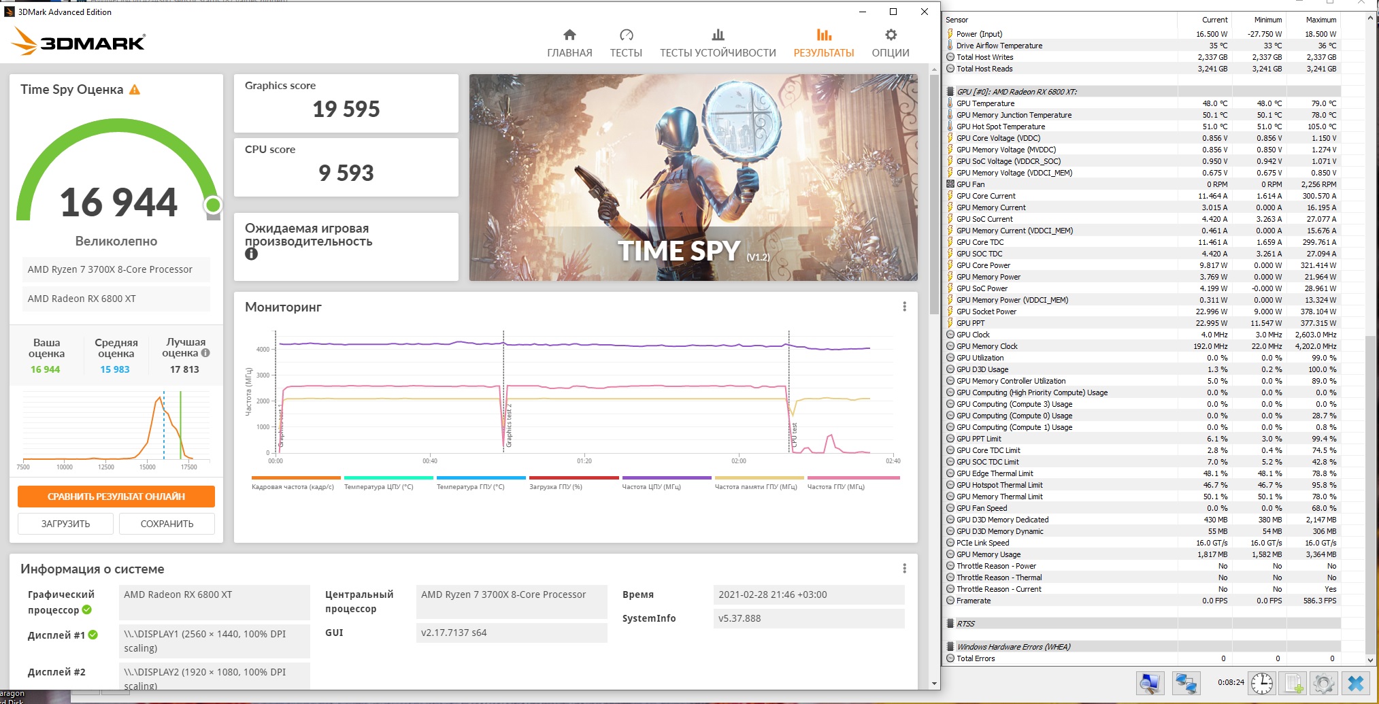Click the Загрузка ГПУ legend color bar
The height and width of the screenshot is (704, 1379).
pyautogui.click(x=574, y=477)
